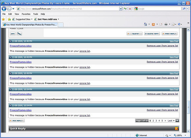Click the icon button next to OFF
Screen dimensions: 191x138
[19, 34]
